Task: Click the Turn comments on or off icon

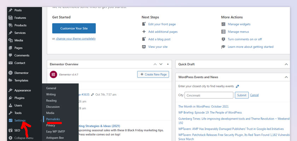Action: [x=223, y=39]
